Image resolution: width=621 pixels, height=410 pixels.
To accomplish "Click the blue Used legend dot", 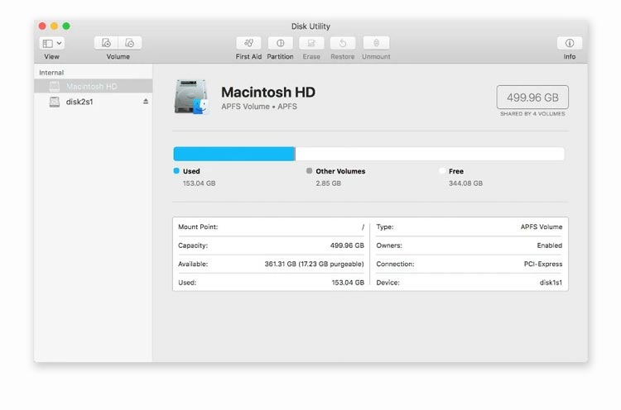I will [176, 171].
